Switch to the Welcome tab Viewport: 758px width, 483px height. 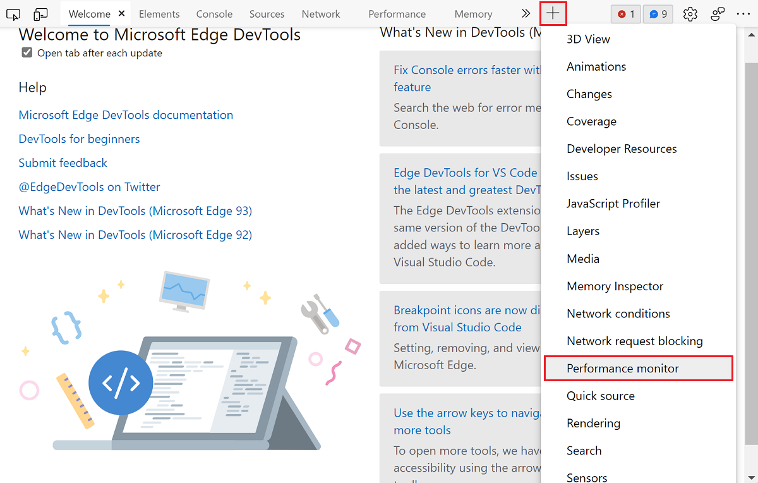pyautogui.click(x=90, y=14)
